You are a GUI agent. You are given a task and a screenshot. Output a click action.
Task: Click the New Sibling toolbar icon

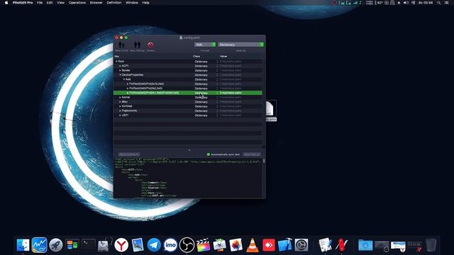pos(137,45)
